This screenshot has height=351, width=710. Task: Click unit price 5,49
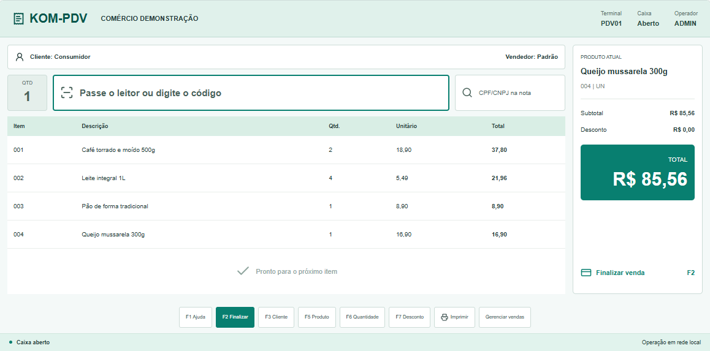pos(402,178)
